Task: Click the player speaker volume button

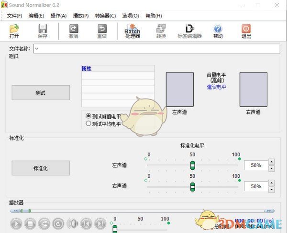Action: (73, 223)
